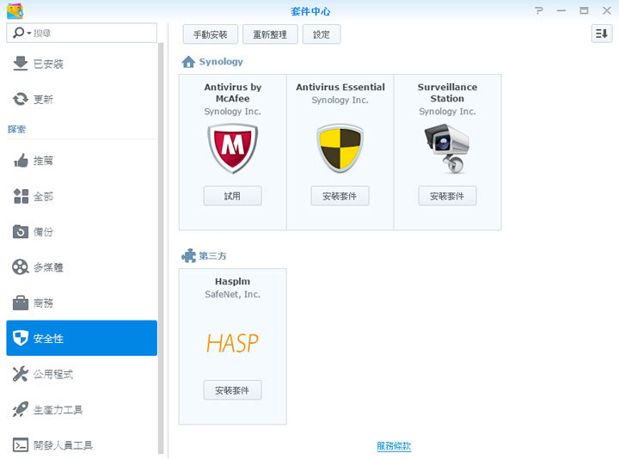Image resolution: width=619 pixels, height=459 pixels.
Task: Click the 重新整理 refresh button
Action: click(270, 34)
